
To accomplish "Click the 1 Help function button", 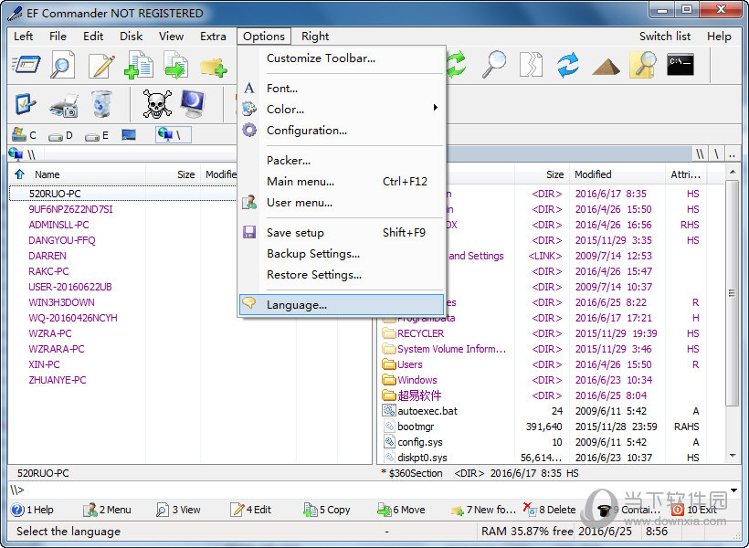I will pos(33,510).
